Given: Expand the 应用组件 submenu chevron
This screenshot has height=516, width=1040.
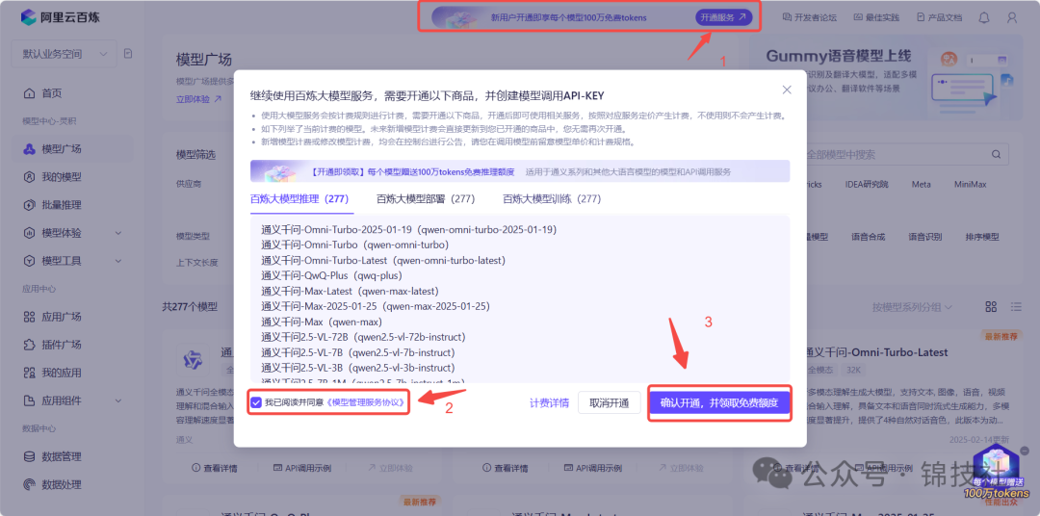Looking at the screenshot, I should (x=118, y=400).
